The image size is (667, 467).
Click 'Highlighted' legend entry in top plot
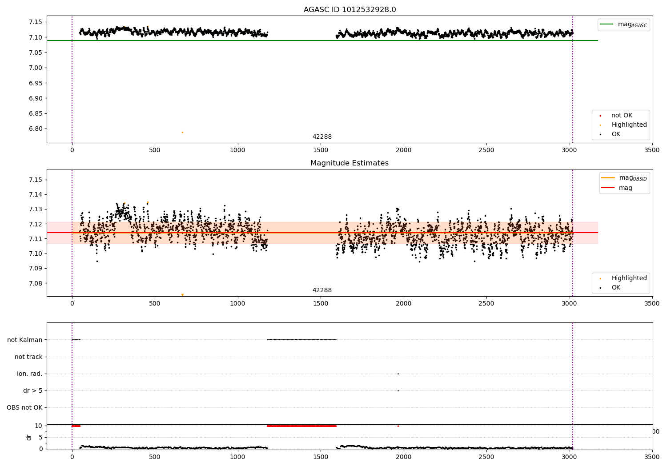tap(623, 125)
